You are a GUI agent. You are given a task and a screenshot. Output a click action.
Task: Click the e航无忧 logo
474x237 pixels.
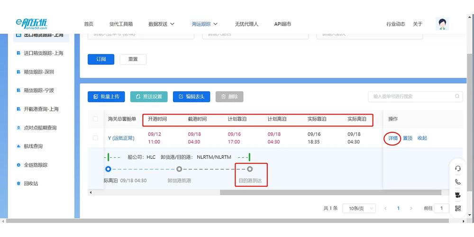pos(32,24)
